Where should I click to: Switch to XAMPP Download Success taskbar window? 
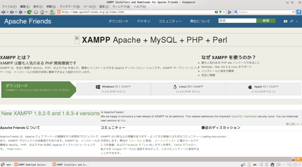point(32,164)
